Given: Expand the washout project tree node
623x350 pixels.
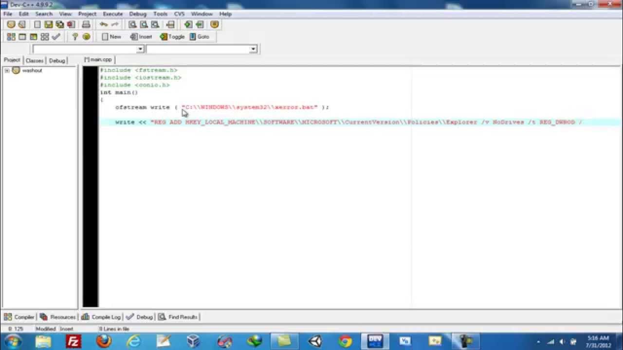Looking at the screenshot, I should click(x=7, y=70).
